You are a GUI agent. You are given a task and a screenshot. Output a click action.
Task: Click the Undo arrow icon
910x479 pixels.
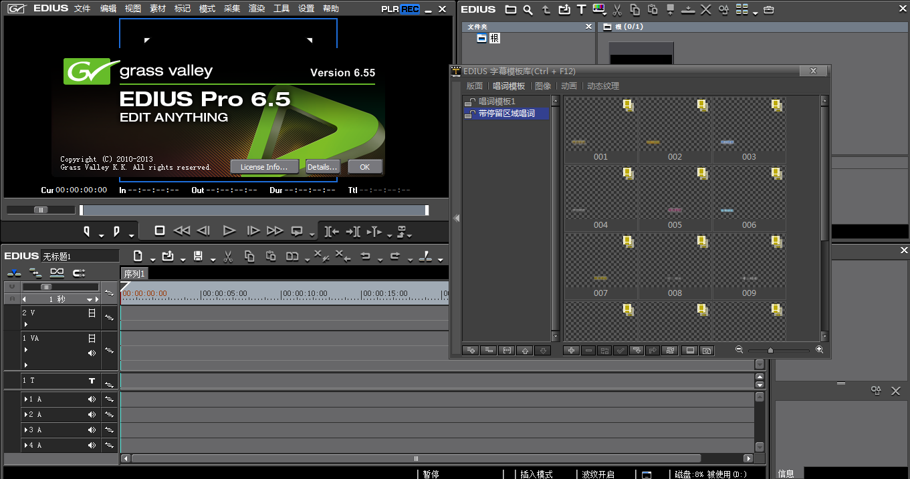tap(366, 256)
